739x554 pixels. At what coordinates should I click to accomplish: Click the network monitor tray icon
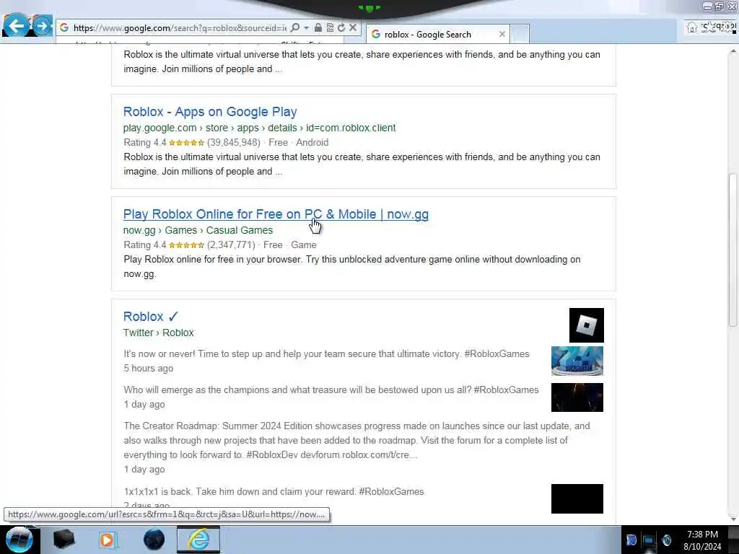[649, 540]
